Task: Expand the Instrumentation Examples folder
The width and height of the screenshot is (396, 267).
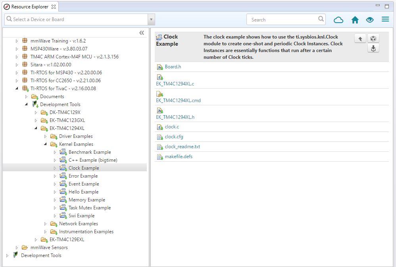Action: 46,232
